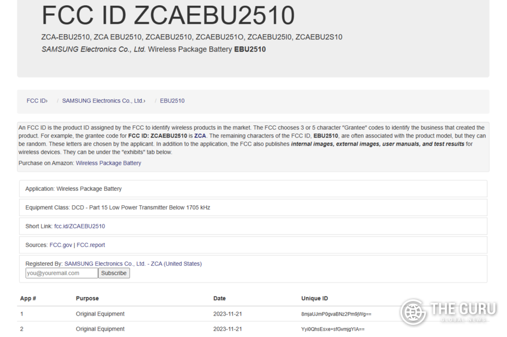Visit the FCC.gov source link
Viewport: 507px width, 337px height.
[61, 245]
